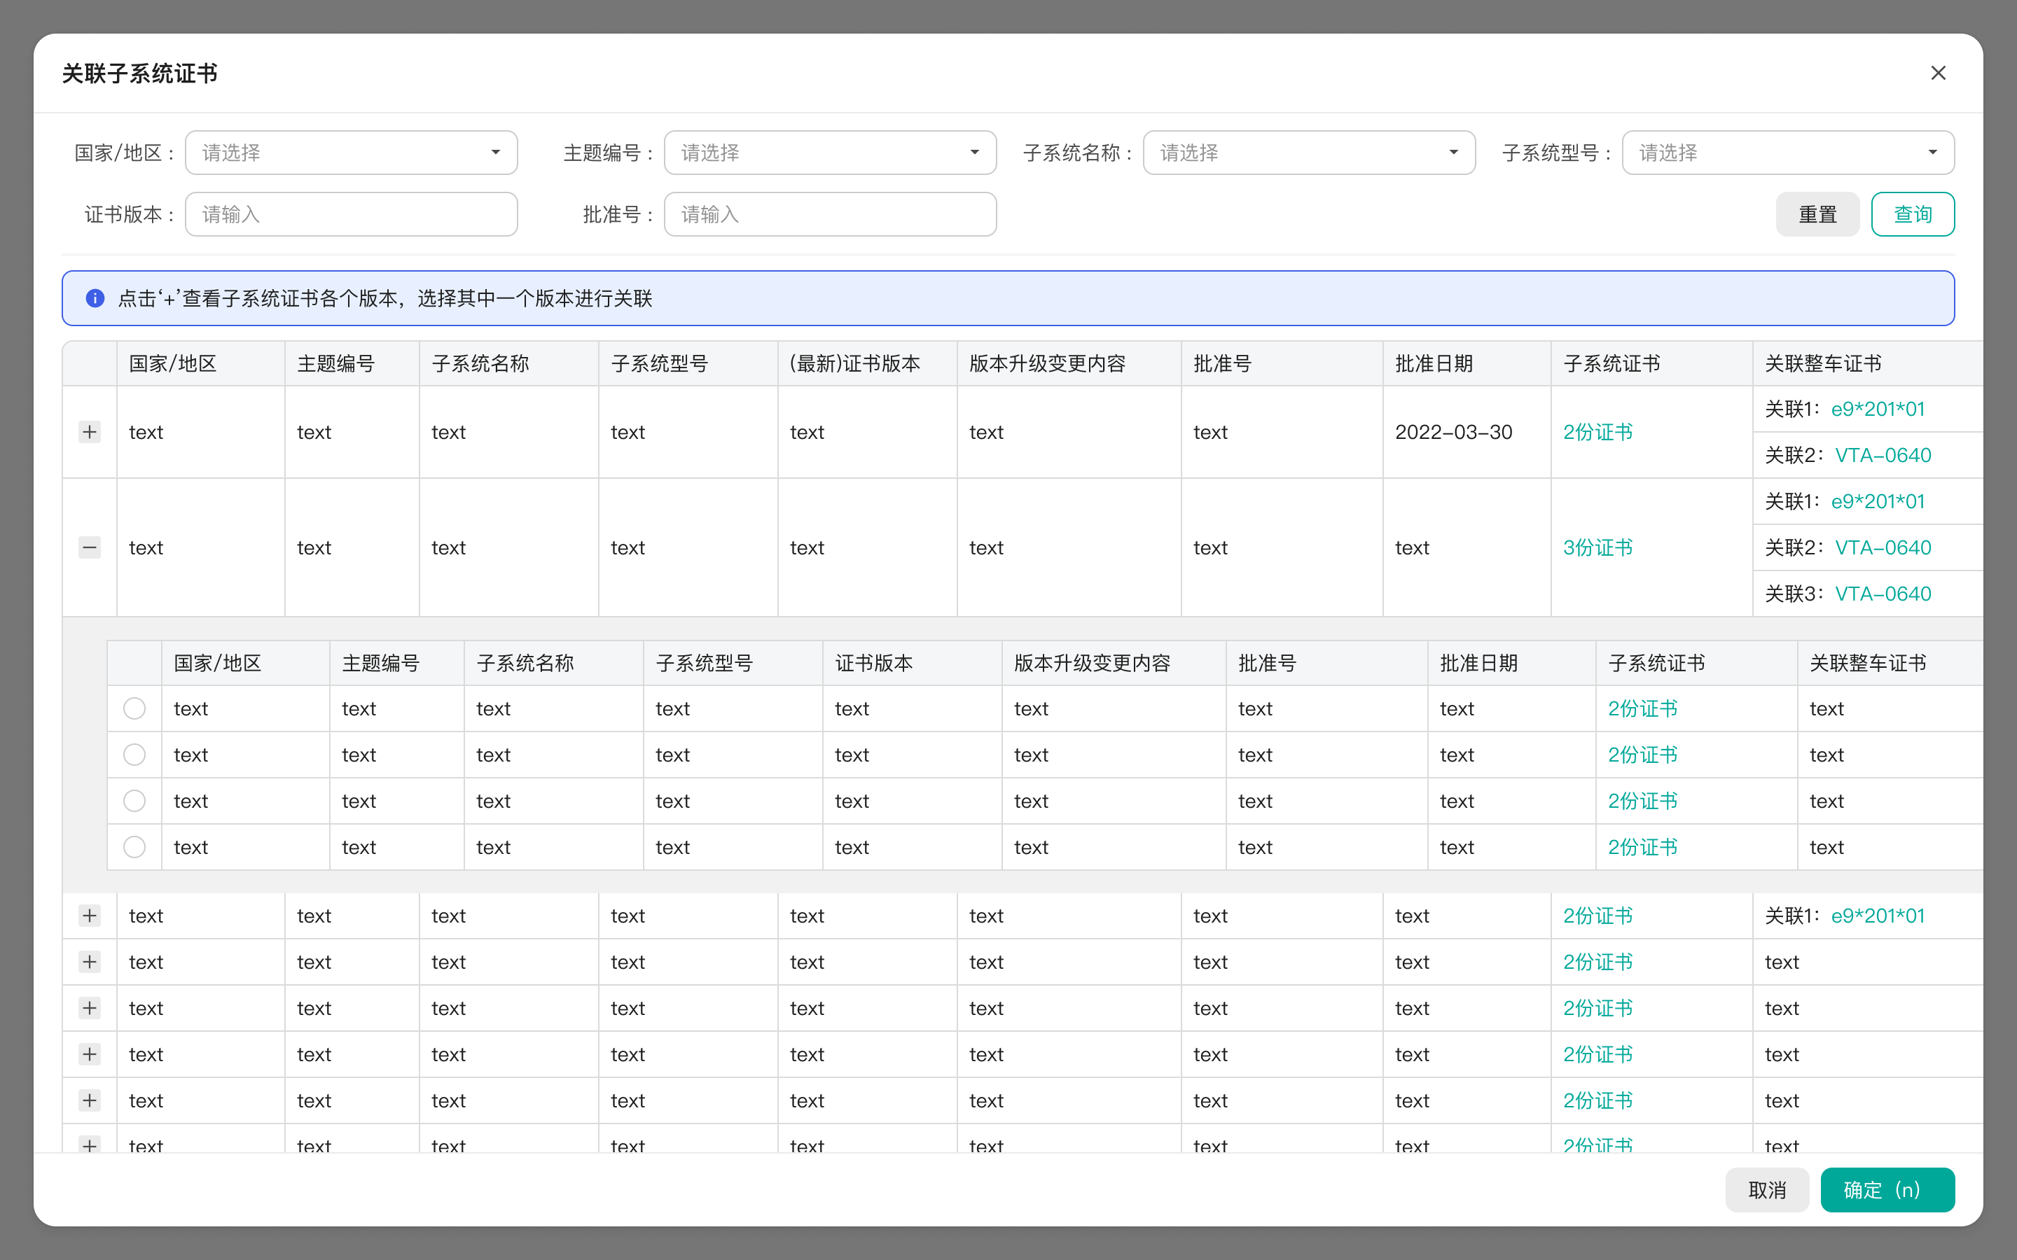The image size is (2017, 1260).
Task: Click the 查询 button
Action: pyautogui.click(x=1913, y=214)
